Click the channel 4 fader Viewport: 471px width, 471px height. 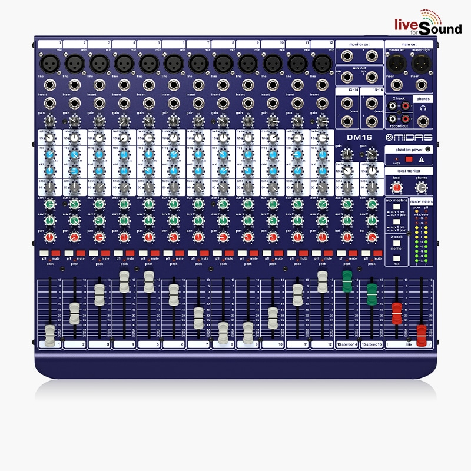(x=124, y=282)
